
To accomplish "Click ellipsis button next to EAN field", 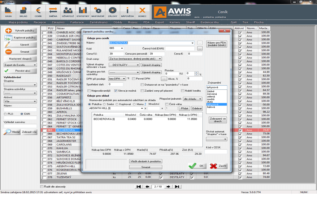I will click(x=200, y=49).
